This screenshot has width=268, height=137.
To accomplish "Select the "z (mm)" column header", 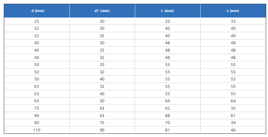I will tap(233, 11).
